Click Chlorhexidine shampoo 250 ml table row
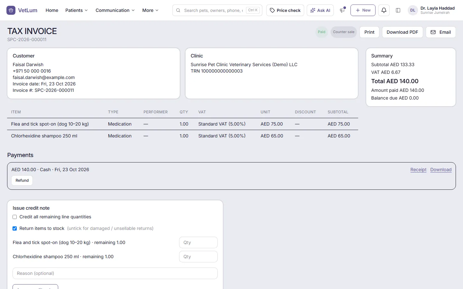The width and height of the screenshot is (463, 289). [x=183, y=136]
